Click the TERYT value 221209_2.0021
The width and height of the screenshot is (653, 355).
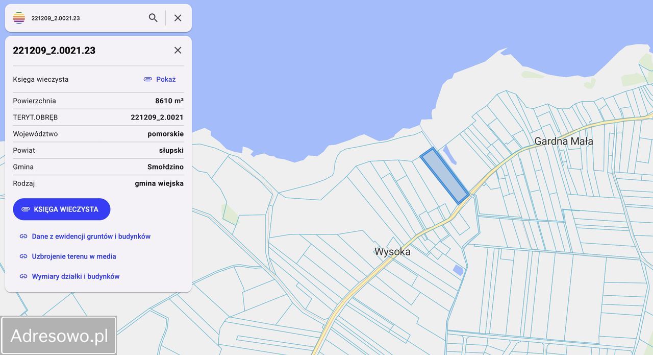click(x=157, y=117)
